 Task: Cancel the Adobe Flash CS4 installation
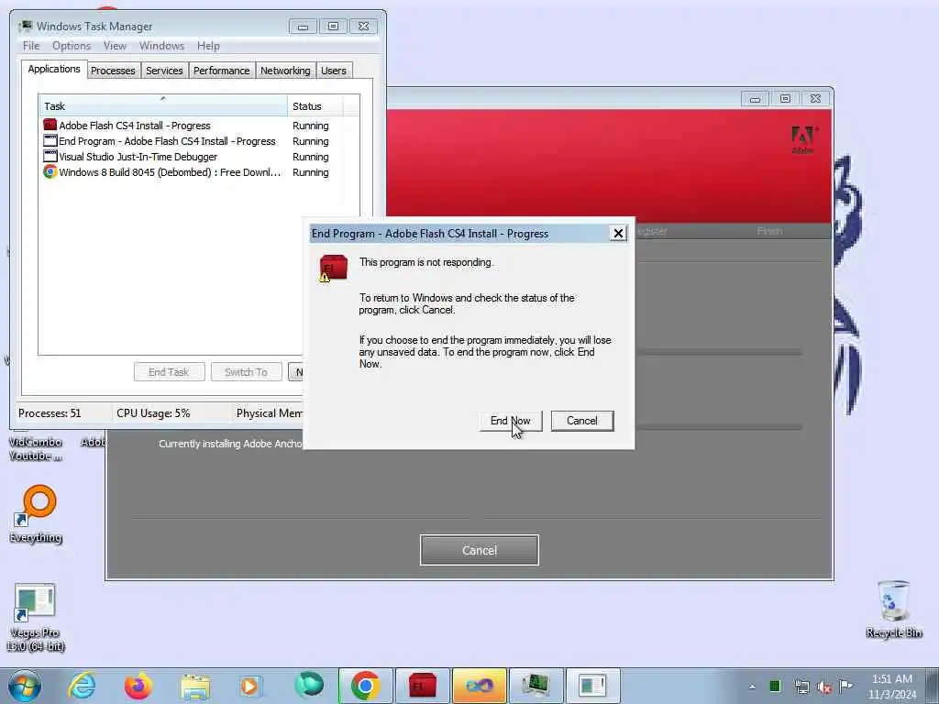(x=479, y=550)
